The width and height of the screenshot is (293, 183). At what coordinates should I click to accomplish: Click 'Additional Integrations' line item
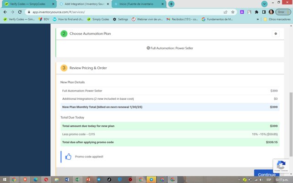[x=170, y=99]
